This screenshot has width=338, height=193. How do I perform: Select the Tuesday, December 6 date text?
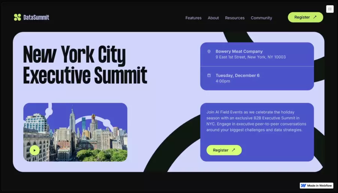click(238, 75)
